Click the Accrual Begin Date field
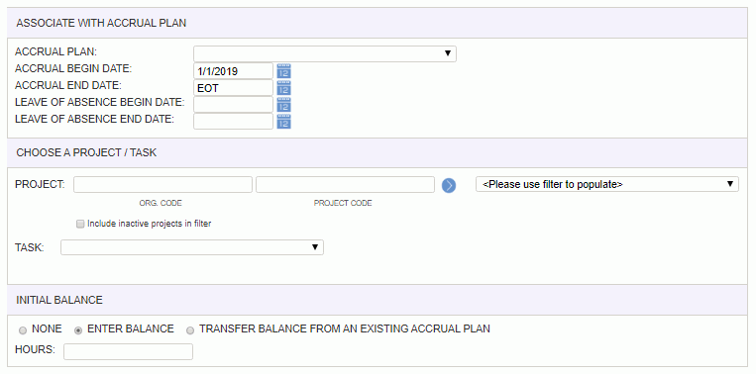 click(x=234, y=71)
